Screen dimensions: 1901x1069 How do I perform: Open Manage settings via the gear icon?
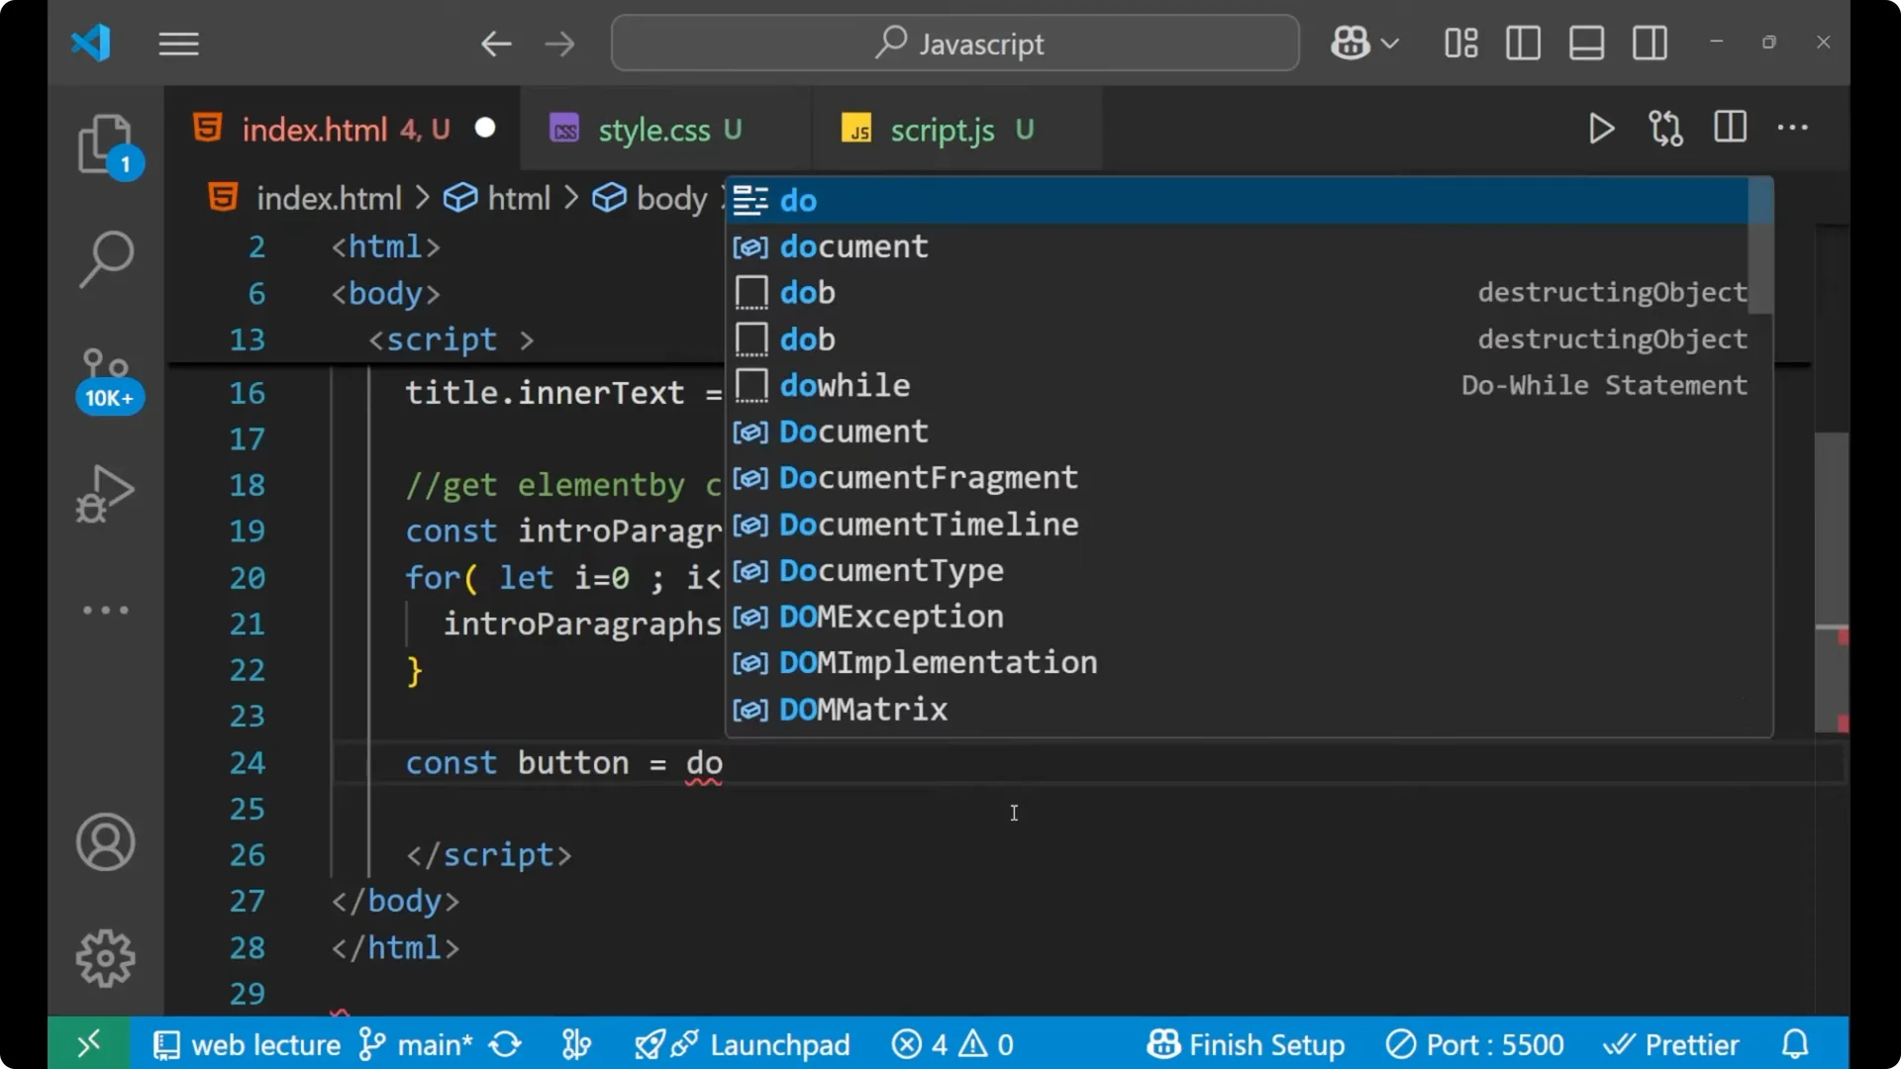(x=105, y=958)
